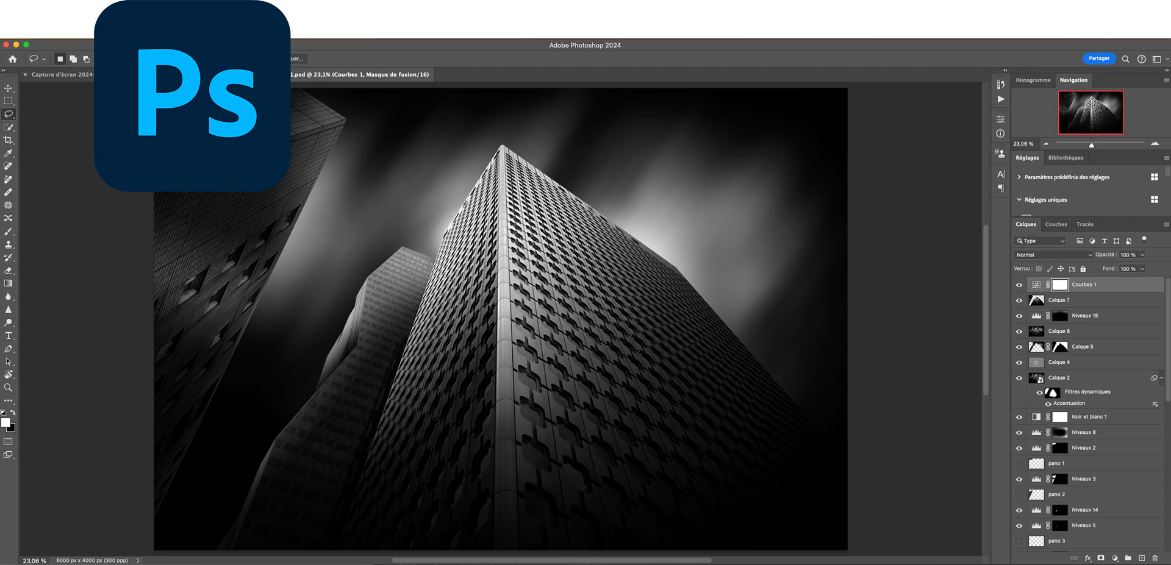This screenshot has width=1171, height=565.
Task: Click the Gradient tool
Action: click(9, 283)
